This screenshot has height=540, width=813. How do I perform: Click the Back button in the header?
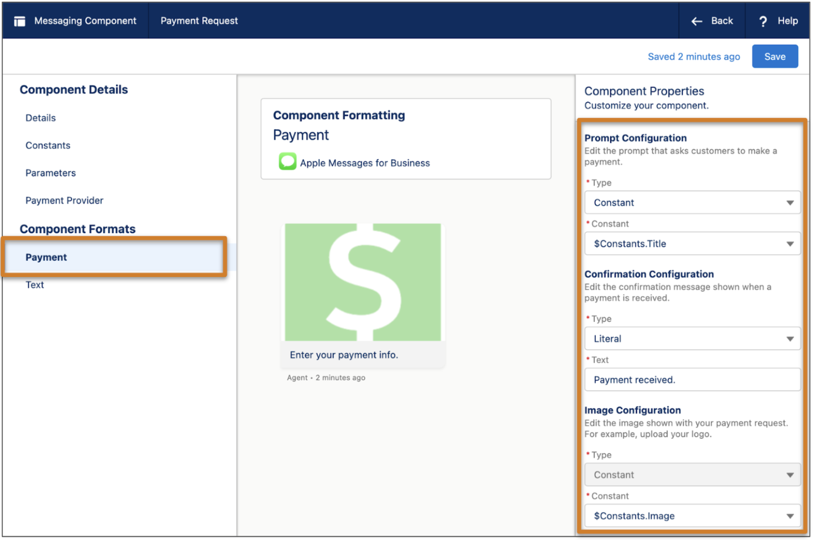coord(721,21)
